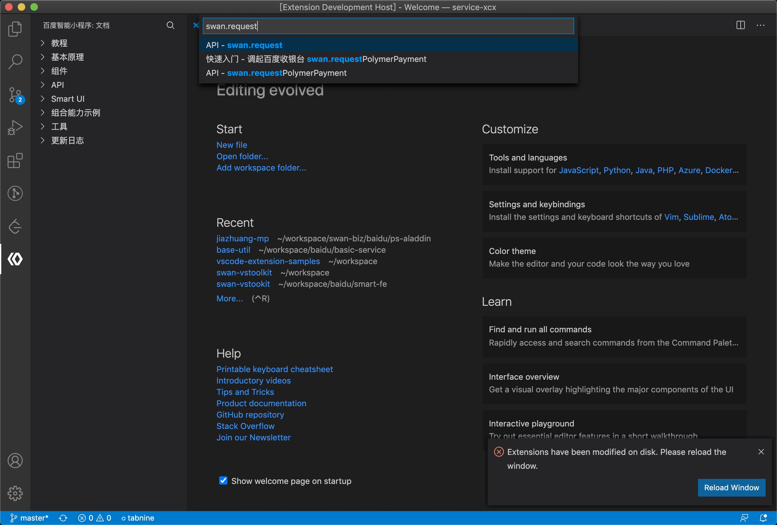Click the docs panel search magnifier icon

[171, 25]
